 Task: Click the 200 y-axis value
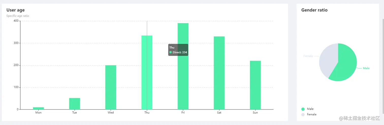tap(16, 65)
